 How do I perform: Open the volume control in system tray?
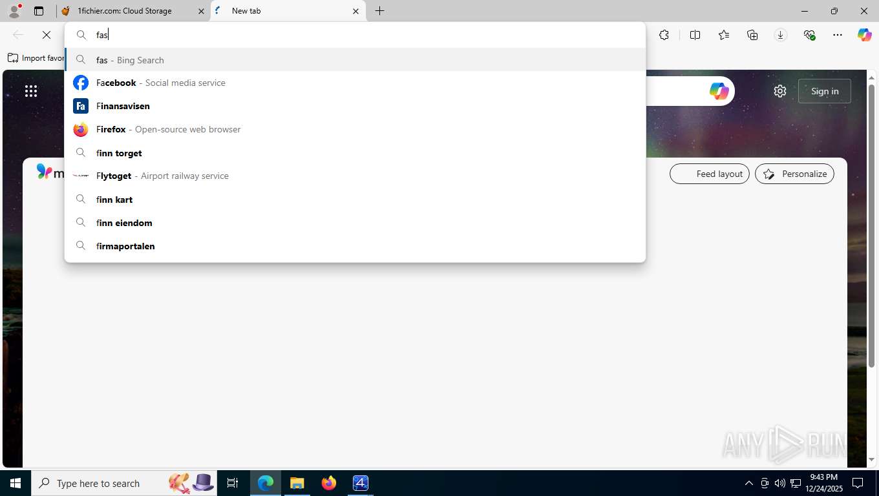point(779,483)
